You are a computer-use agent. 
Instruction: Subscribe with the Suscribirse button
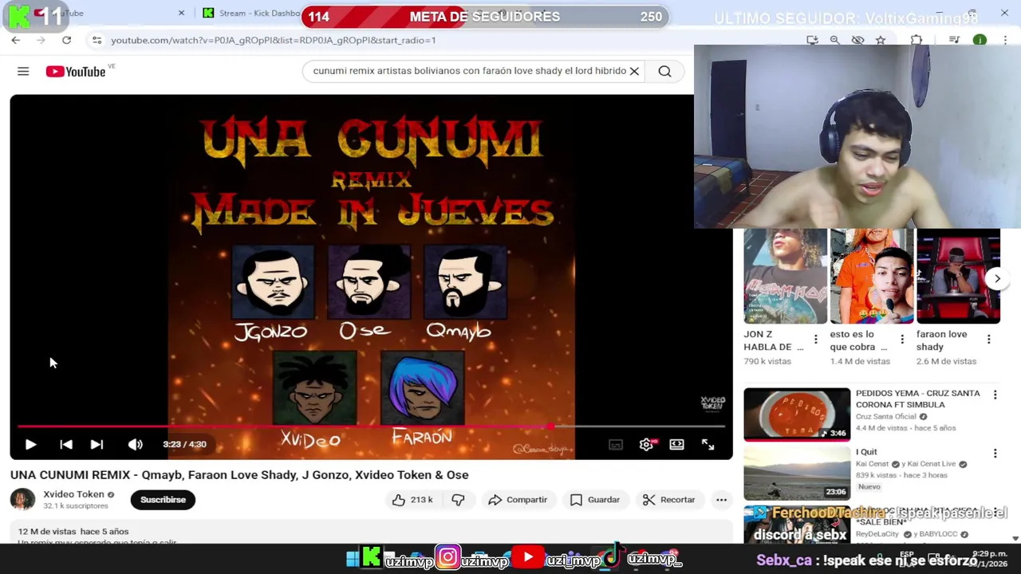tap(163, 500)
